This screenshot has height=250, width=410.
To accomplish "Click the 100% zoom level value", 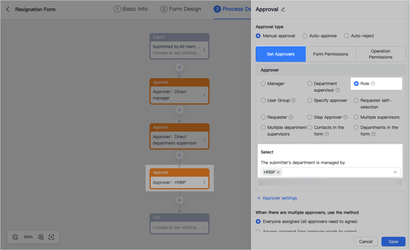I will 28,237.
